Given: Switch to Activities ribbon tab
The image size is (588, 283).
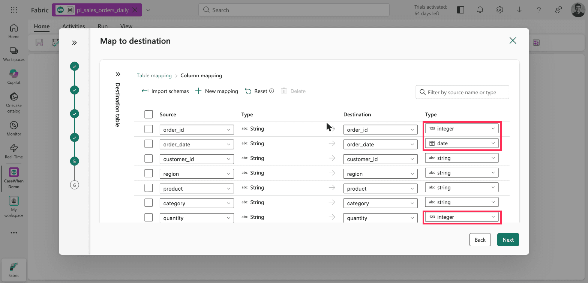Looking at the screenshot, I should point(73,26).
